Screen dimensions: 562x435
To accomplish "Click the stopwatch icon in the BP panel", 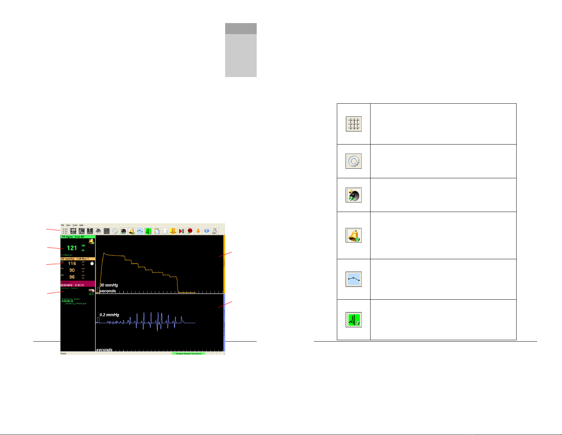I will [92, 263].
